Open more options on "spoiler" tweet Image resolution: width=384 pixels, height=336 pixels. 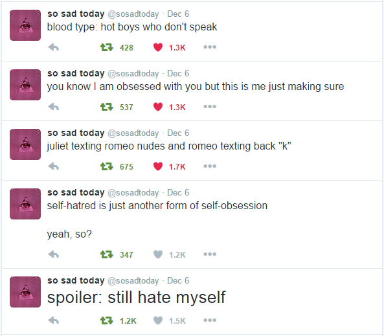[210, 320]
